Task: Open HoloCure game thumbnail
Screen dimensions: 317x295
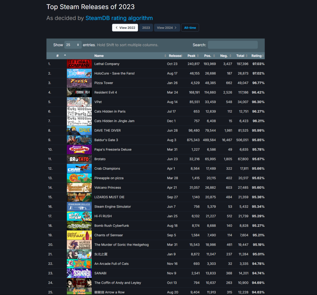Action: click(x=79, y=73)
